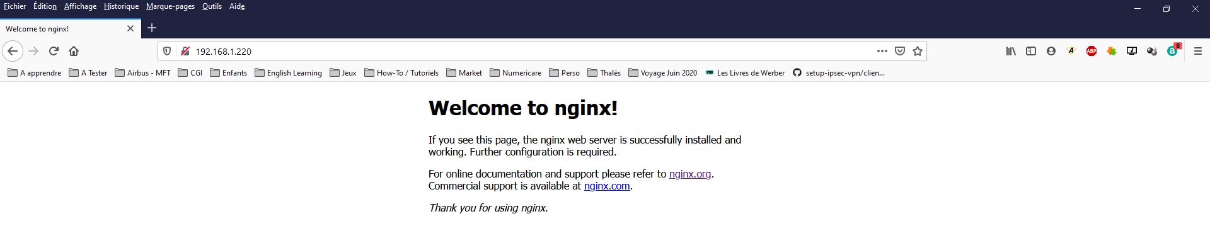
Task: Bookmark this page with the star
Action: coord(918,51)
